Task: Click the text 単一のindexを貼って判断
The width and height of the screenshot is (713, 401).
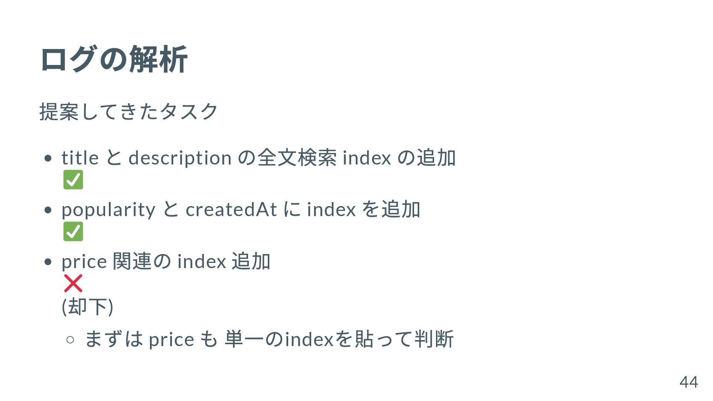Action: [x=339, y=339]
